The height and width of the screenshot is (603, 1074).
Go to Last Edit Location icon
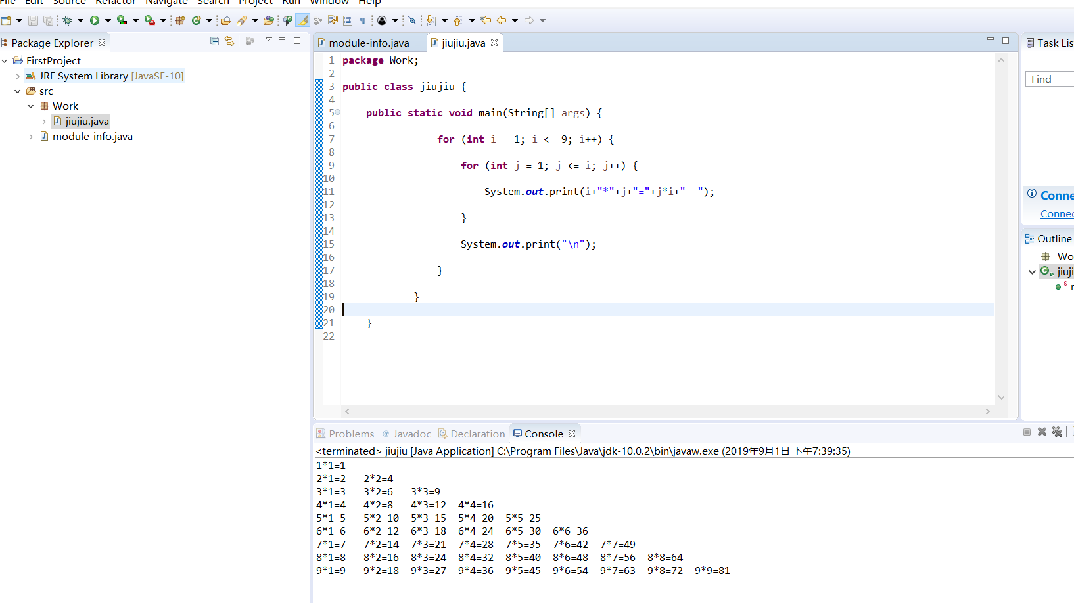coord(486,20)
